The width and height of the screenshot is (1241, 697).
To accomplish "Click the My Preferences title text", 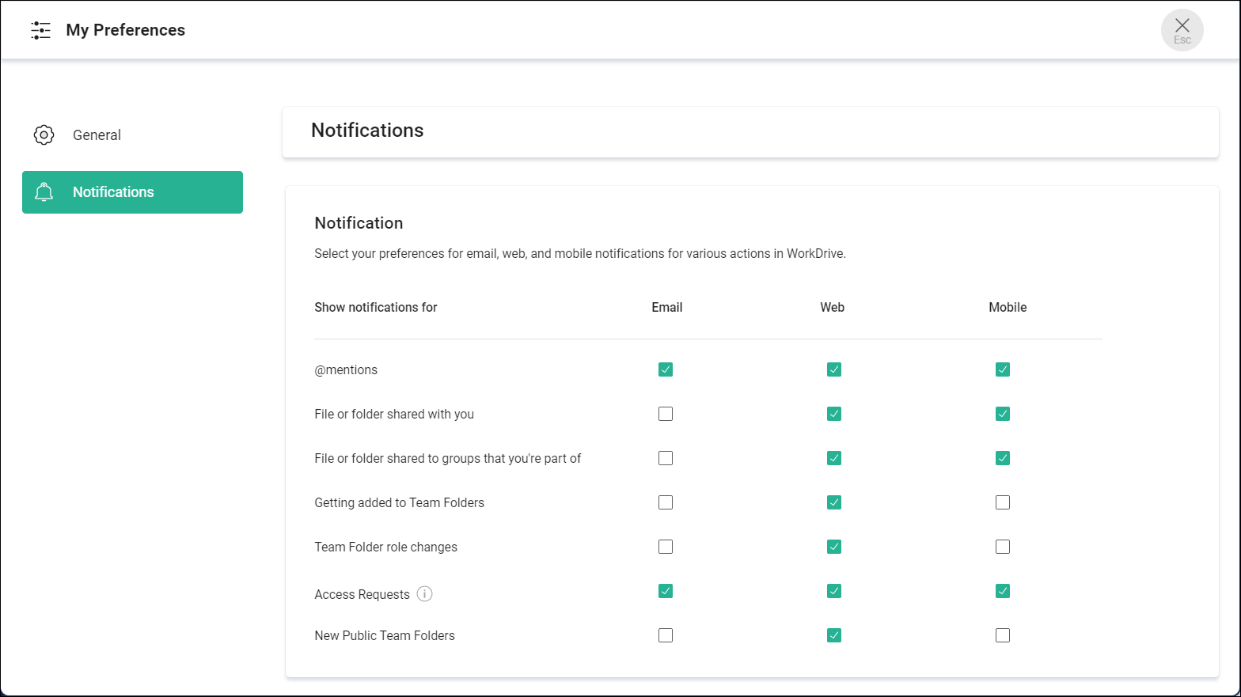I will [x=126, y=30].
